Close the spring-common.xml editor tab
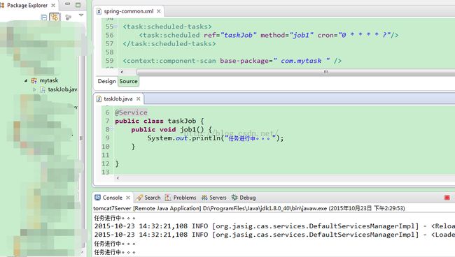This screenshot has width=455, height=257. click(x=159, y=11)
